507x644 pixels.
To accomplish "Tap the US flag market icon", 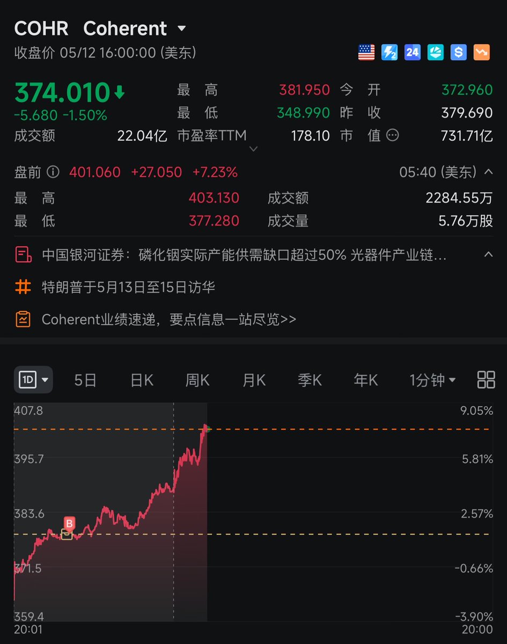I will 366,52.
